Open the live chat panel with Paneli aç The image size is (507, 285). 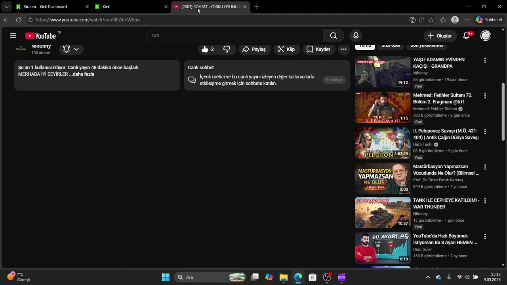[x=334, y=80]
